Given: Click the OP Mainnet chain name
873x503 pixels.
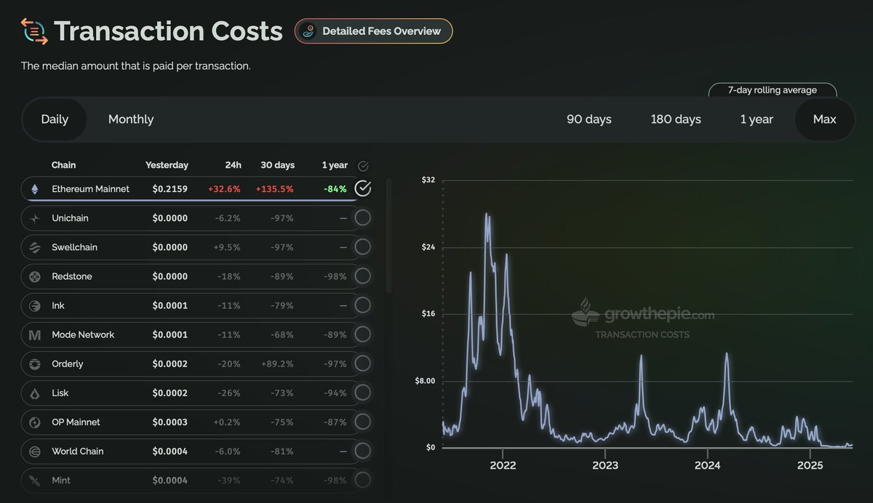Looking at the screenshot, I should coord(76,422).
